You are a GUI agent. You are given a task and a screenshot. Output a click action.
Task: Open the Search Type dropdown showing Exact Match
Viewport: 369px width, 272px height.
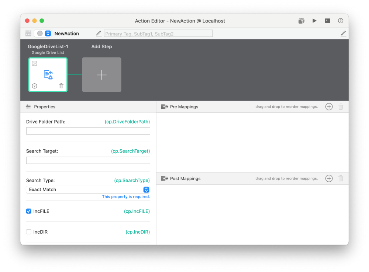coord(88,189)
